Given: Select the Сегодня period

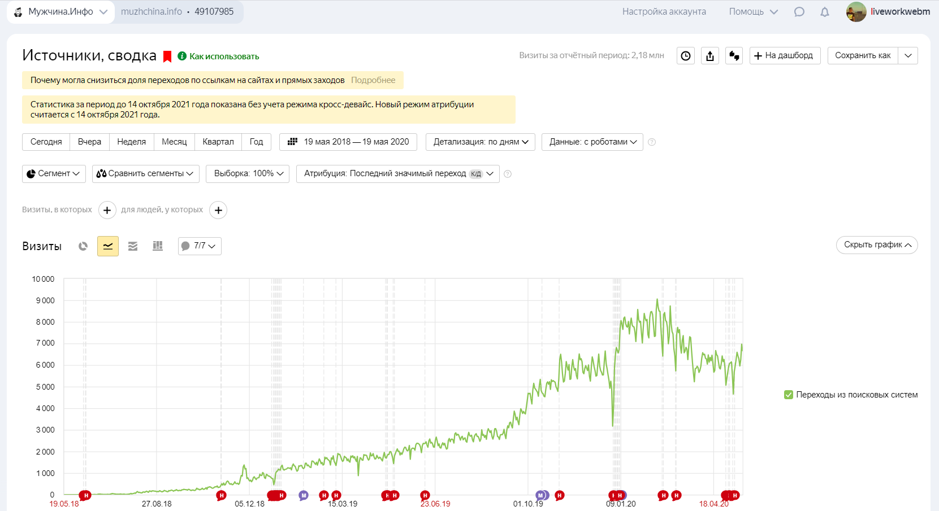Looking at the screenshot, I should coord(46,142).
